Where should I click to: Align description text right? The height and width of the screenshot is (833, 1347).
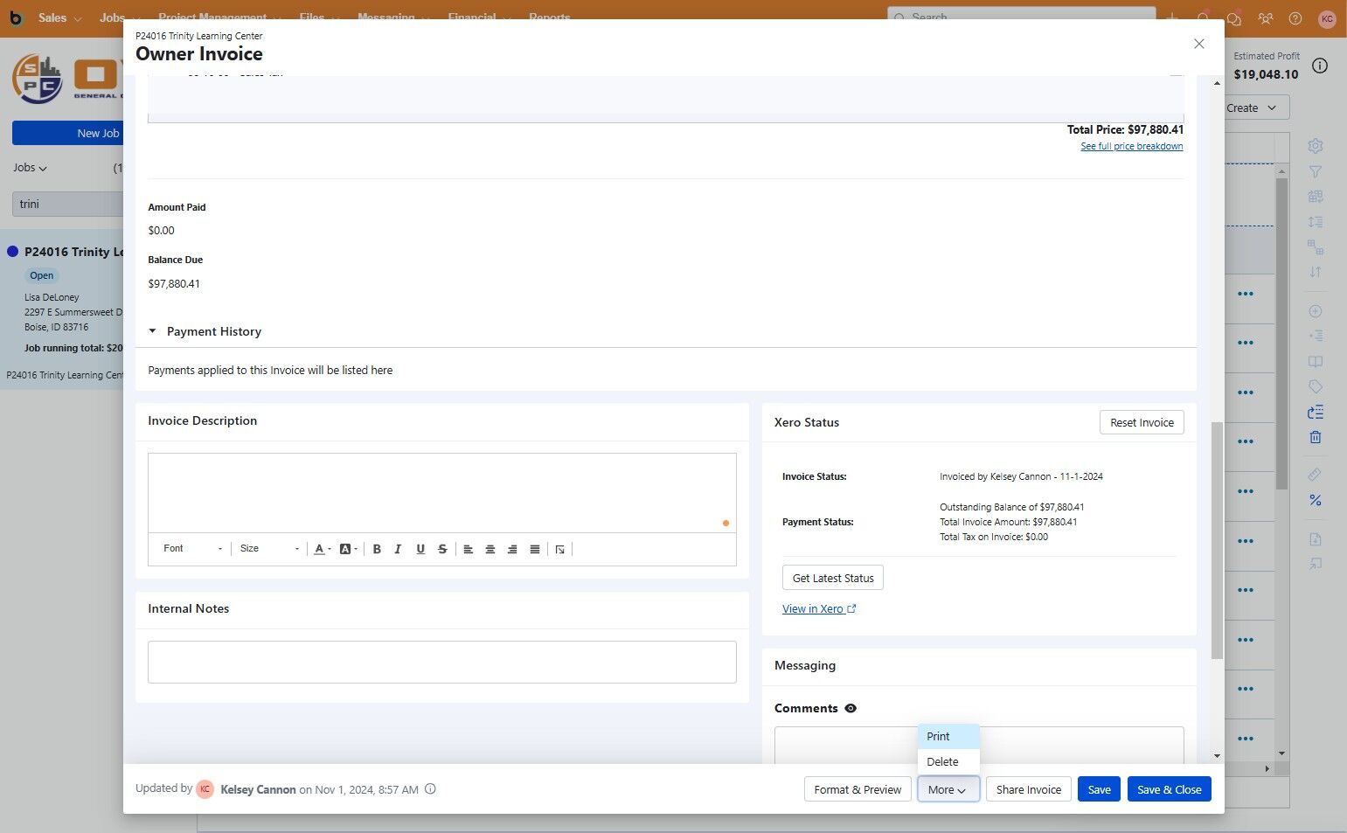[512, 549]
